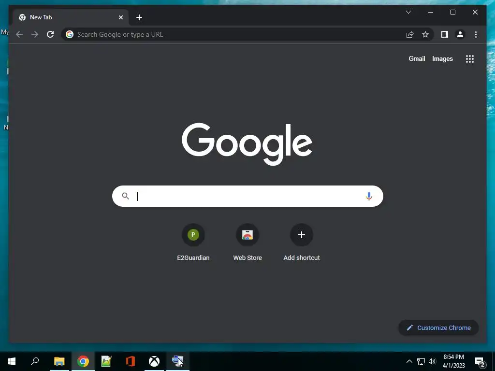Click the Google logo
The image size is (495, 371).
[247, 144]
